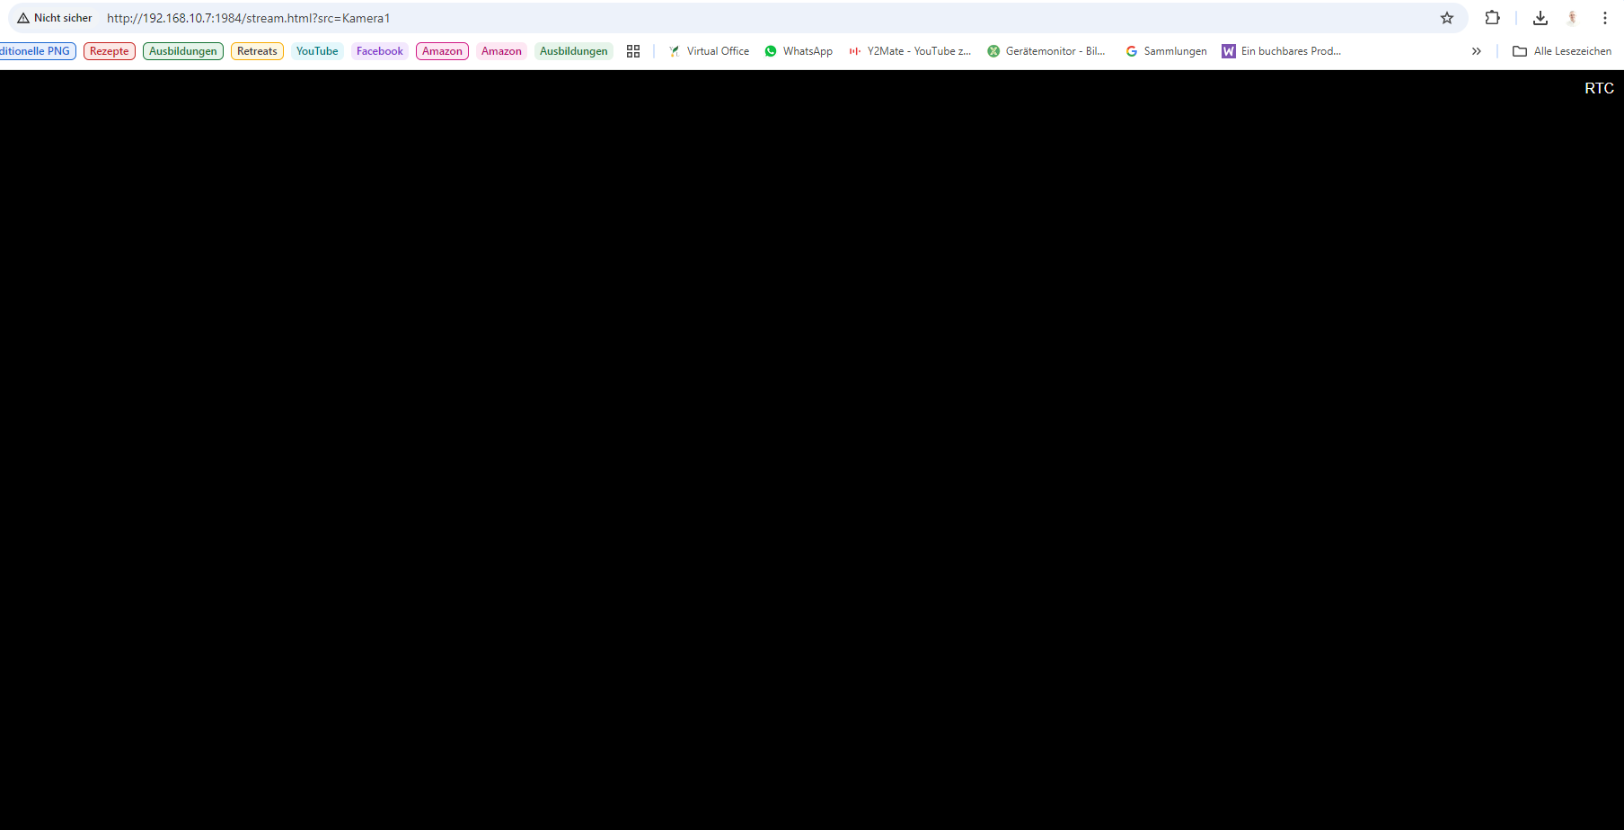Open the Extensions puzzle-piece menu
Viewport: 1624px width, 830px height.
pos(1492,18)
